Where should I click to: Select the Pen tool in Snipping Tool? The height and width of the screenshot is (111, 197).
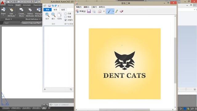(109, 11)
